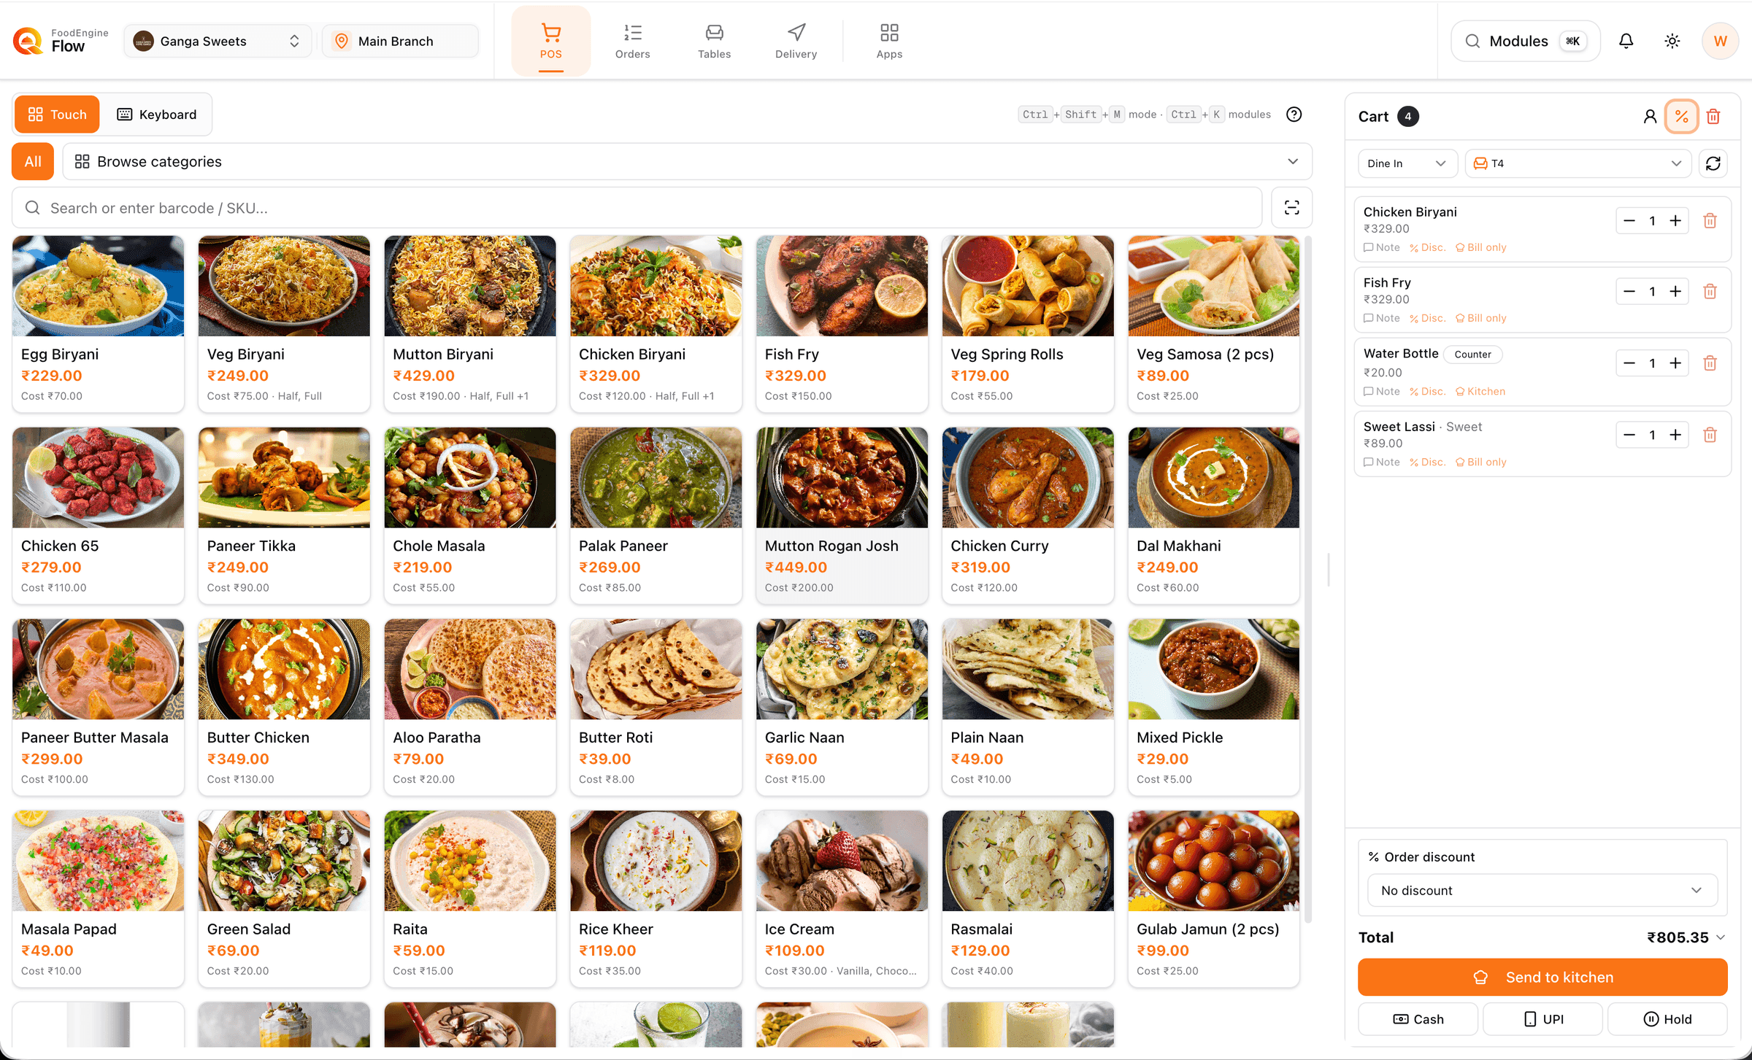1752x1060 pixels.
Task: Refresh tables with the reload icon
Action: point(1713,163)
